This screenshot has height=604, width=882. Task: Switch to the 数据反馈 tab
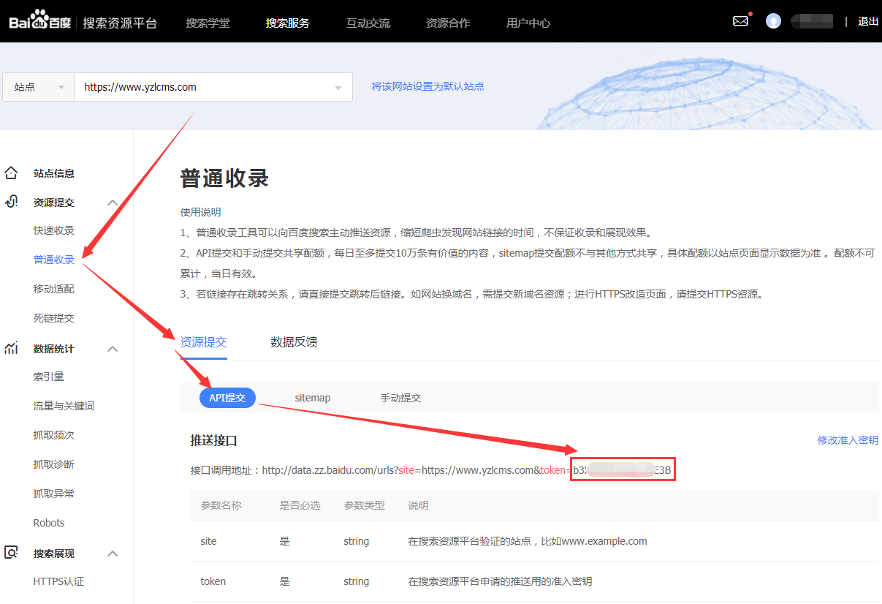[x=294, y=342]
